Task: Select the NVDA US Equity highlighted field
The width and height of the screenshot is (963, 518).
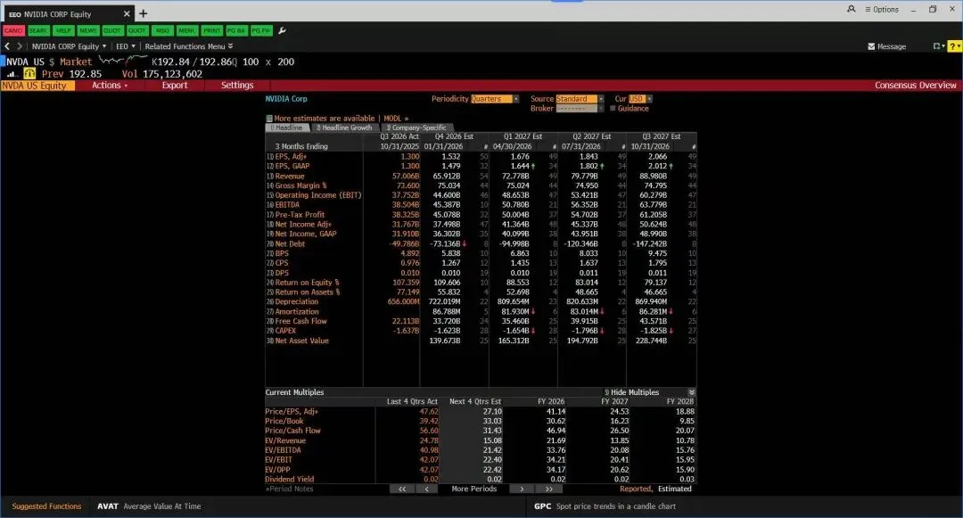Action: point(37,86)
